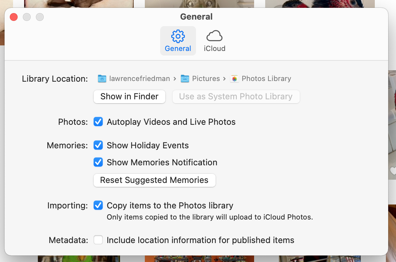Enable location information for published items

click(x=98, y=240)
